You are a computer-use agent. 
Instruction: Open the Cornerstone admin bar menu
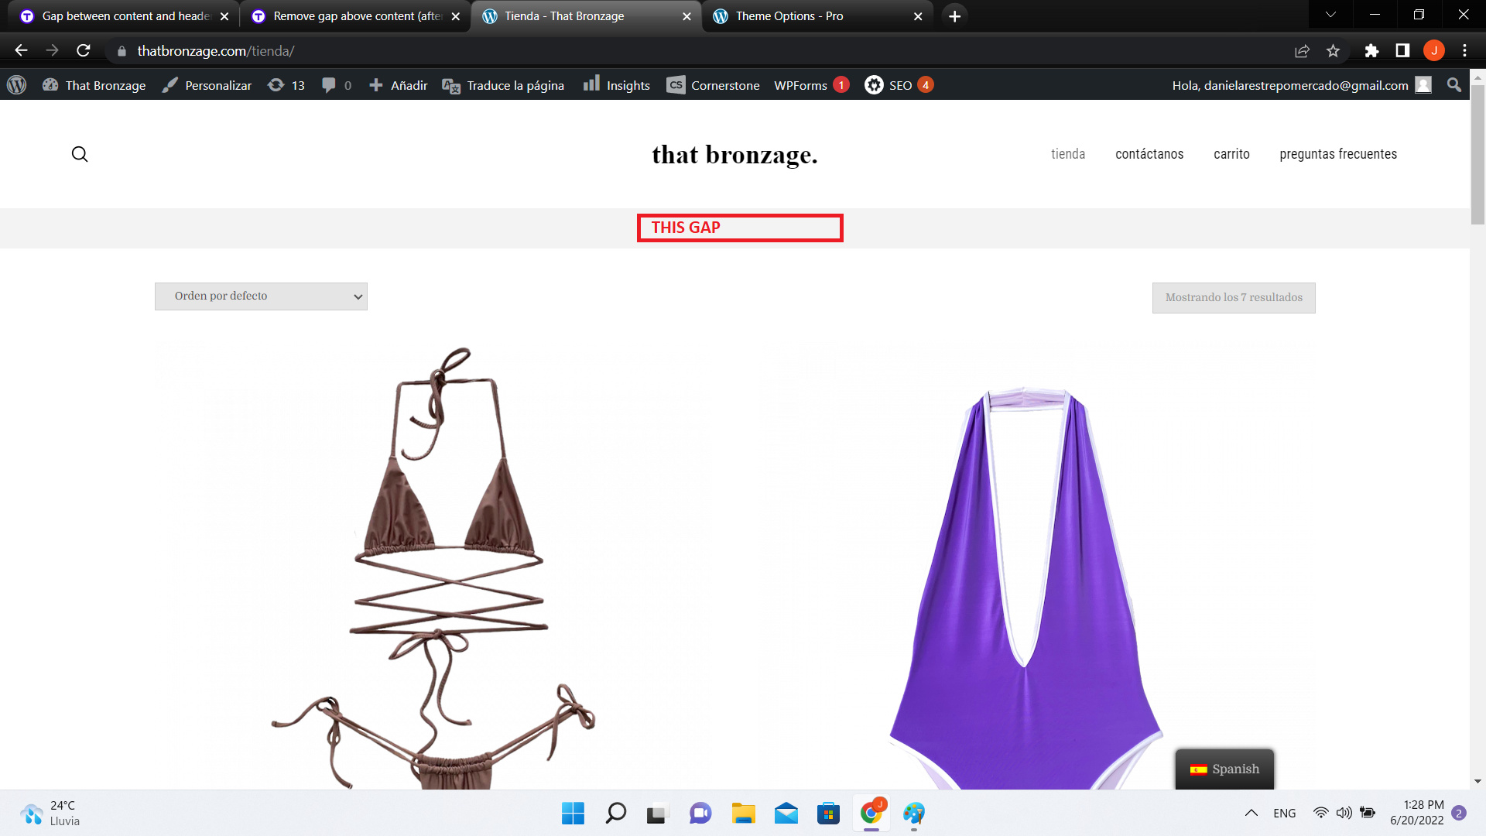coord(713,85)
